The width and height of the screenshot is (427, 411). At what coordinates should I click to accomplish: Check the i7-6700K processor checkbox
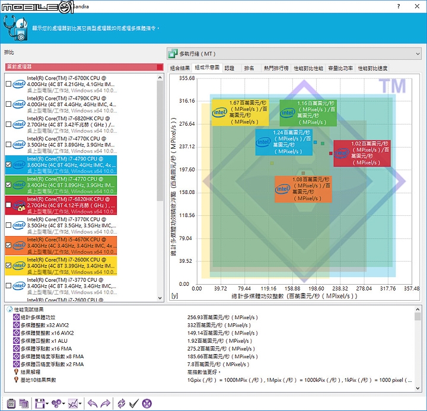[x=8, y=84]
